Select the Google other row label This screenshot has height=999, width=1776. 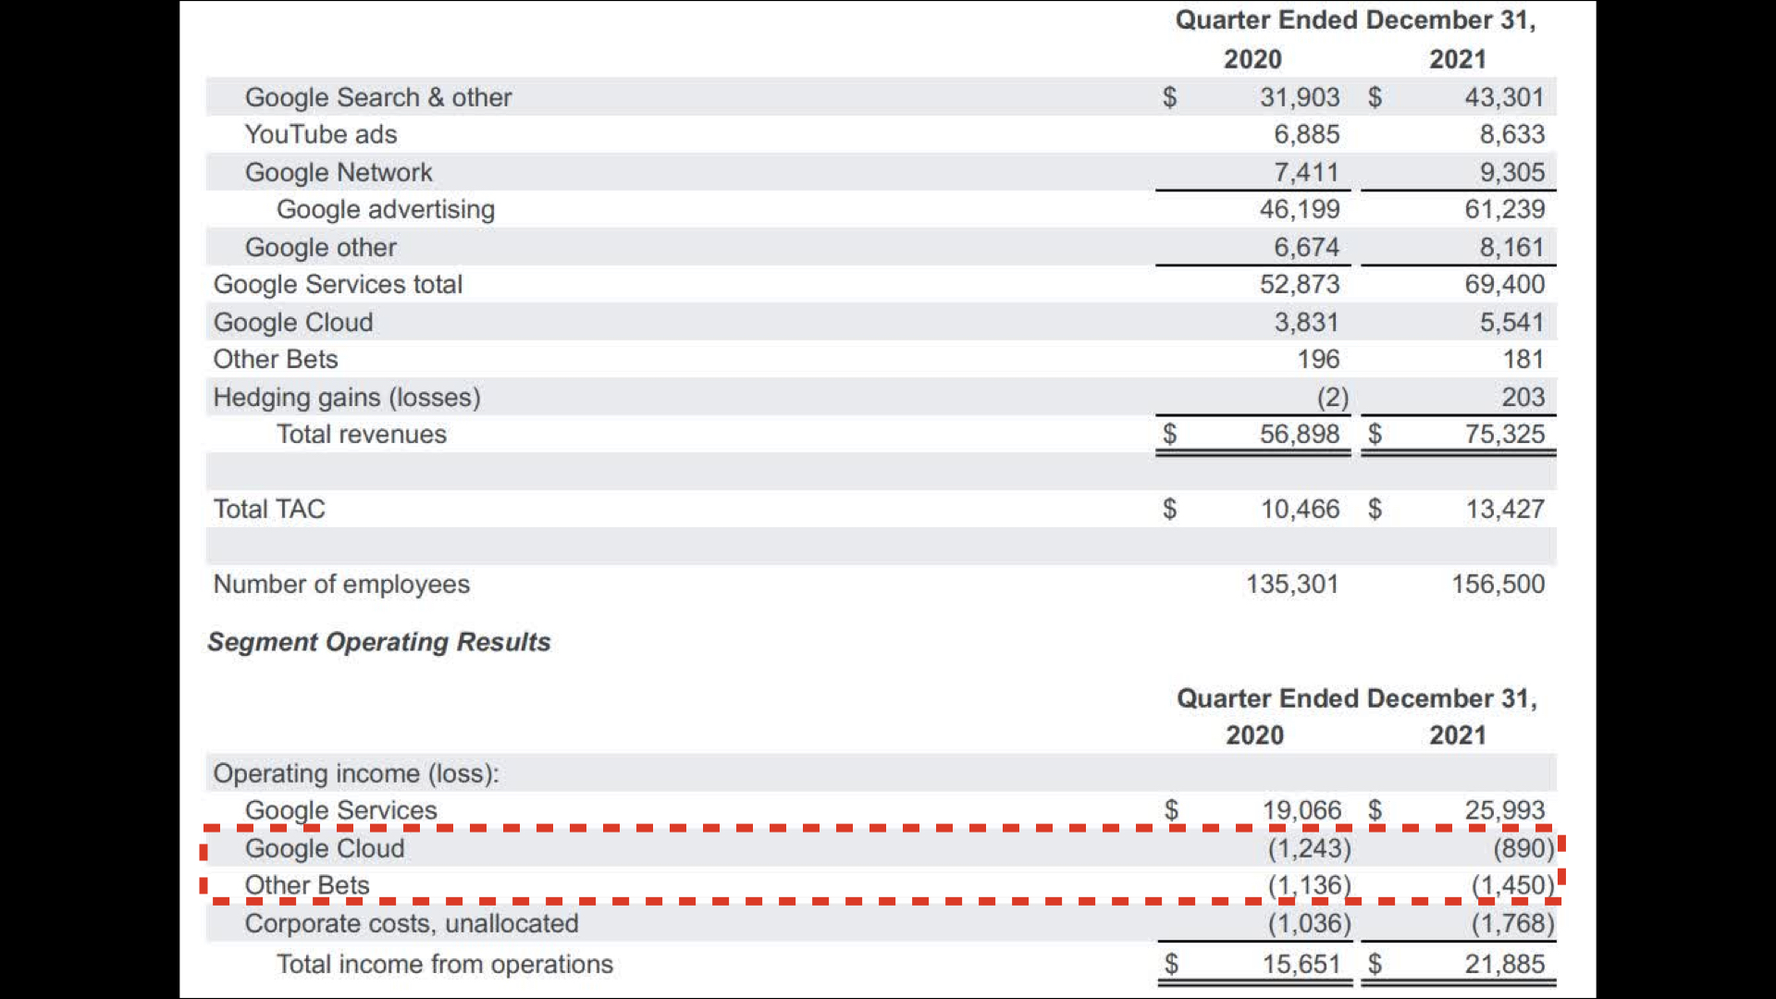320,247
